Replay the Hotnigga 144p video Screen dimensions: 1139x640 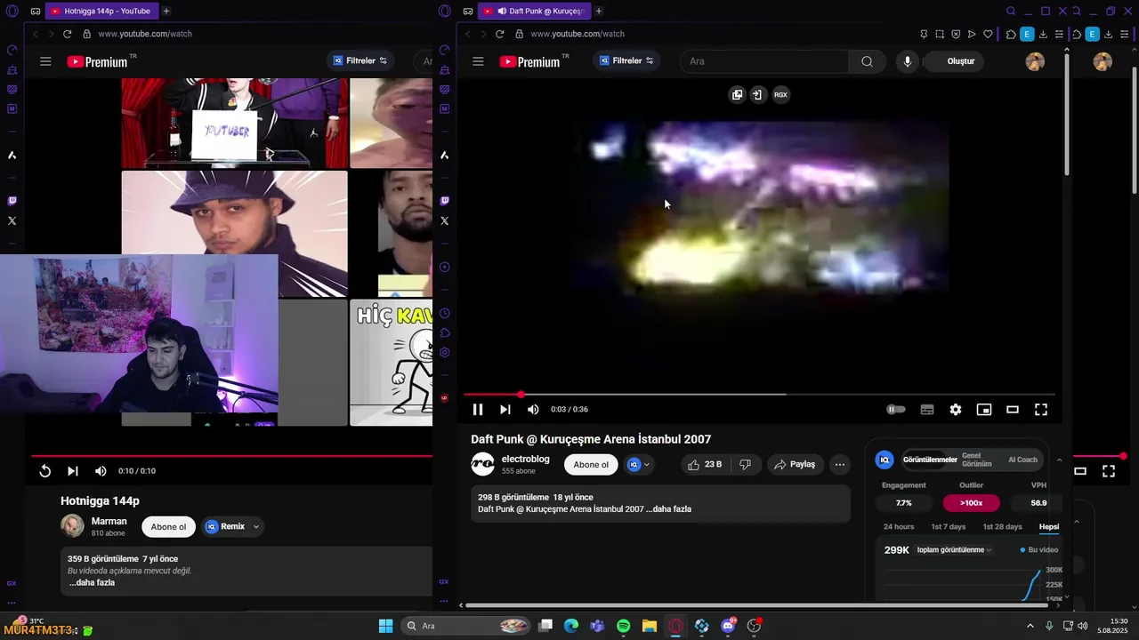click(x=44, y=471)
